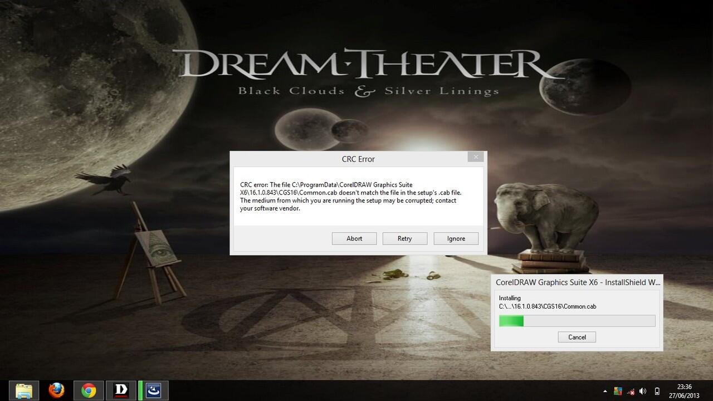Launch Firefox from the taskbar
Viewport: 713px width, 401px height.
[x=56, y=390]
